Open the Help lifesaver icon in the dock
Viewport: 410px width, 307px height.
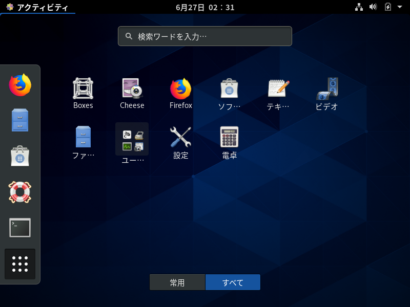click(19, 192)
